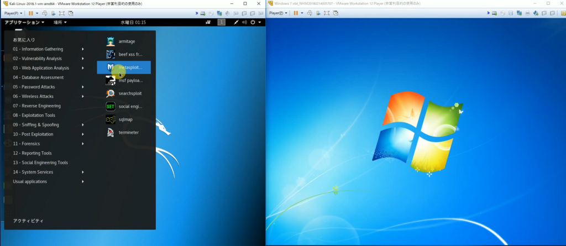The height and width of the screenshot is (246, 566).
Task: Expand device list chevron in Windows 7 VMware toolbar
Action: 488,13
